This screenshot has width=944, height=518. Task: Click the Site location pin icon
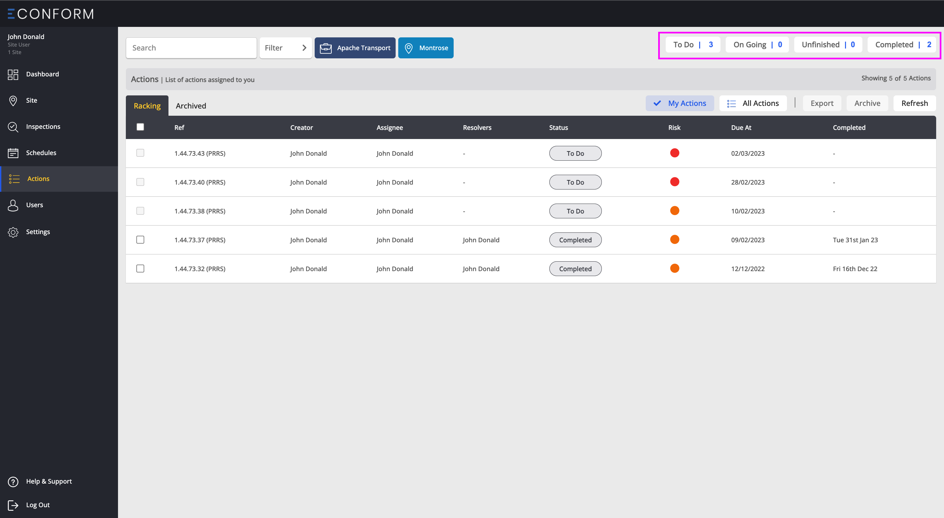pos(13,100)
